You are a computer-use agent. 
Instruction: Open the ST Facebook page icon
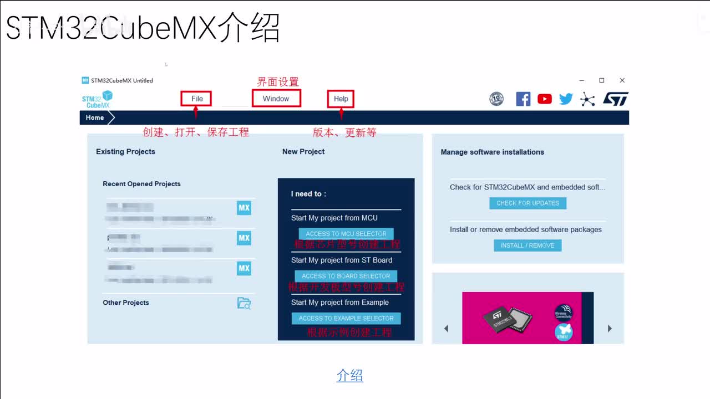[x=523, y=99]
